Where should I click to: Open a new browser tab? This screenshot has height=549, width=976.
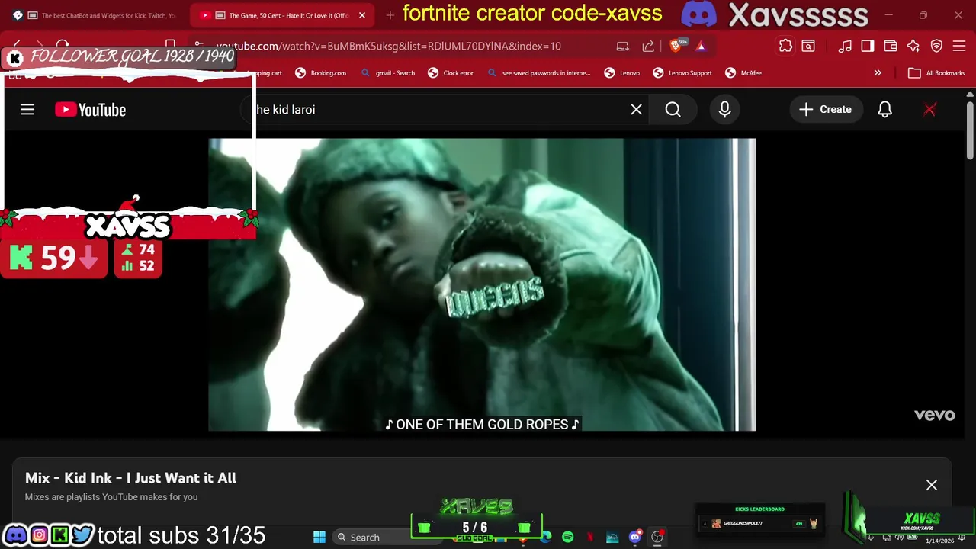(x=390, y=15)
